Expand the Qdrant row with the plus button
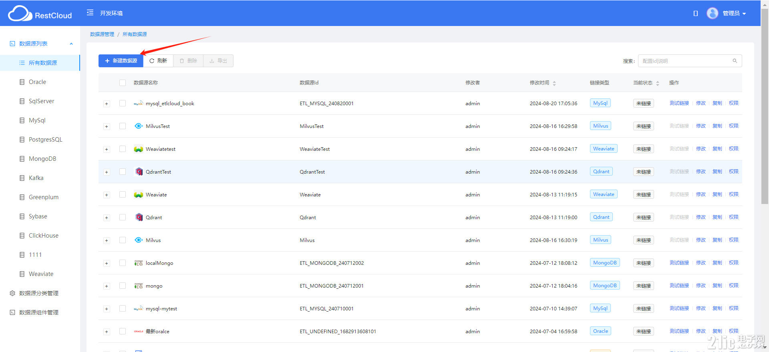 (107, 218)
